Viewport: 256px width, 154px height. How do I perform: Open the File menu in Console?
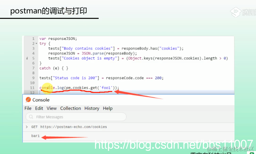point(28,108)
